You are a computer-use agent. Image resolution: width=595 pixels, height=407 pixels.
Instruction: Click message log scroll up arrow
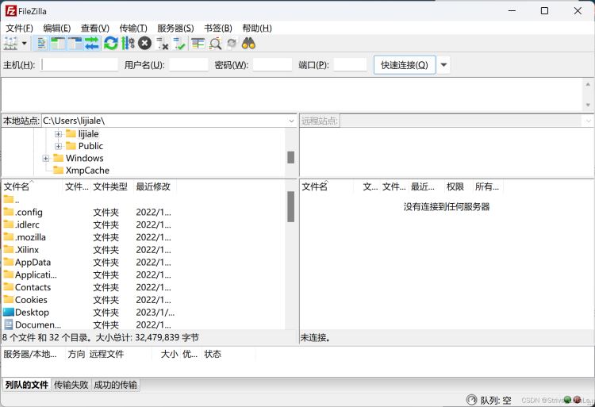[588, 84]
